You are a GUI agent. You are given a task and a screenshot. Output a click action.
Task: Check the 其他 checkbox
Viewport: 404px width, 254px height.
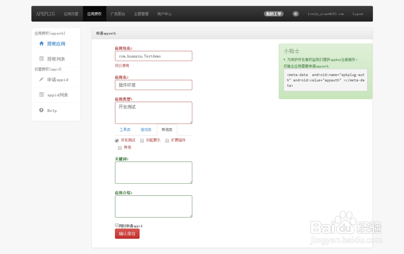coord(120,148)
